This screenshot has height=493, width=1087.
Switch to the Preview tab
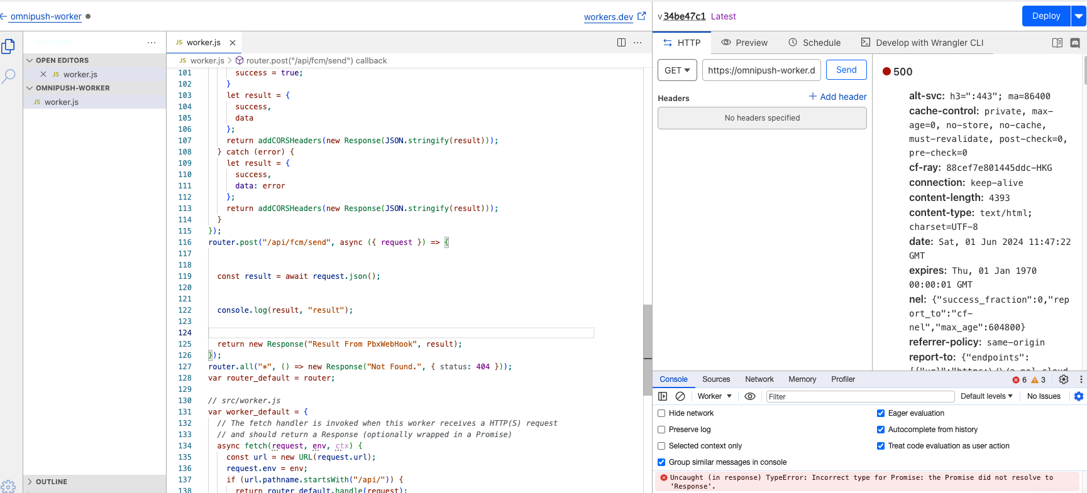(x=744, y=43)
